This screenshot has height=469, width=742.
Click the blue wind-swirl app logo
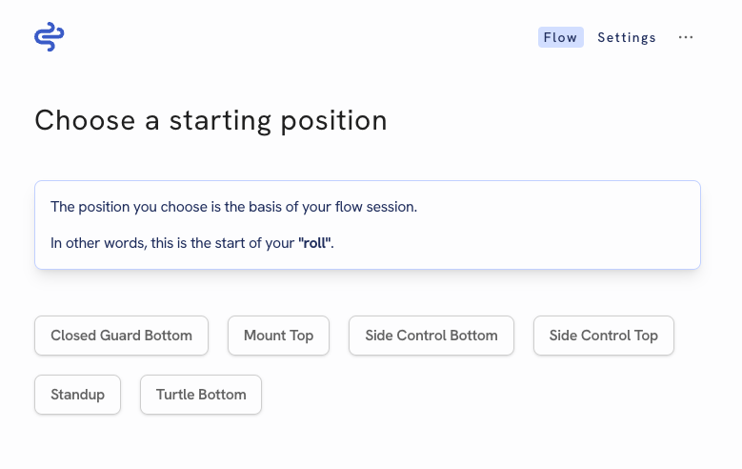click(x=50, y=36)
